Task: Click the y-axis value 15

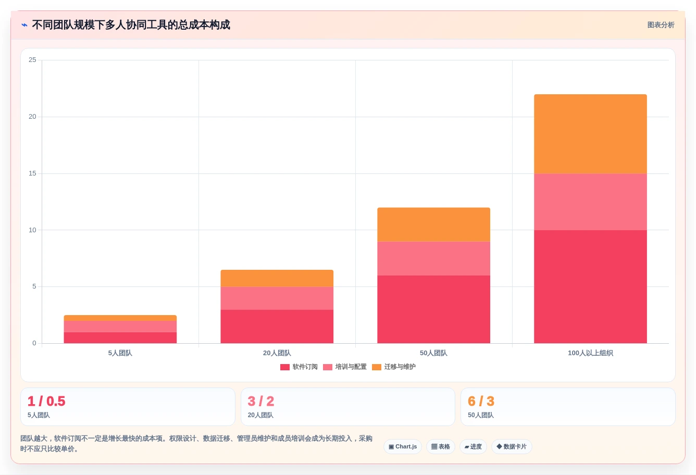Action: coord(32,173)
